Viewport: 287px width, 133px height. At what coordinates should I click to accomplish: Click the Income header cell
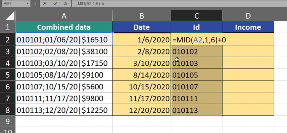(248, 27)
